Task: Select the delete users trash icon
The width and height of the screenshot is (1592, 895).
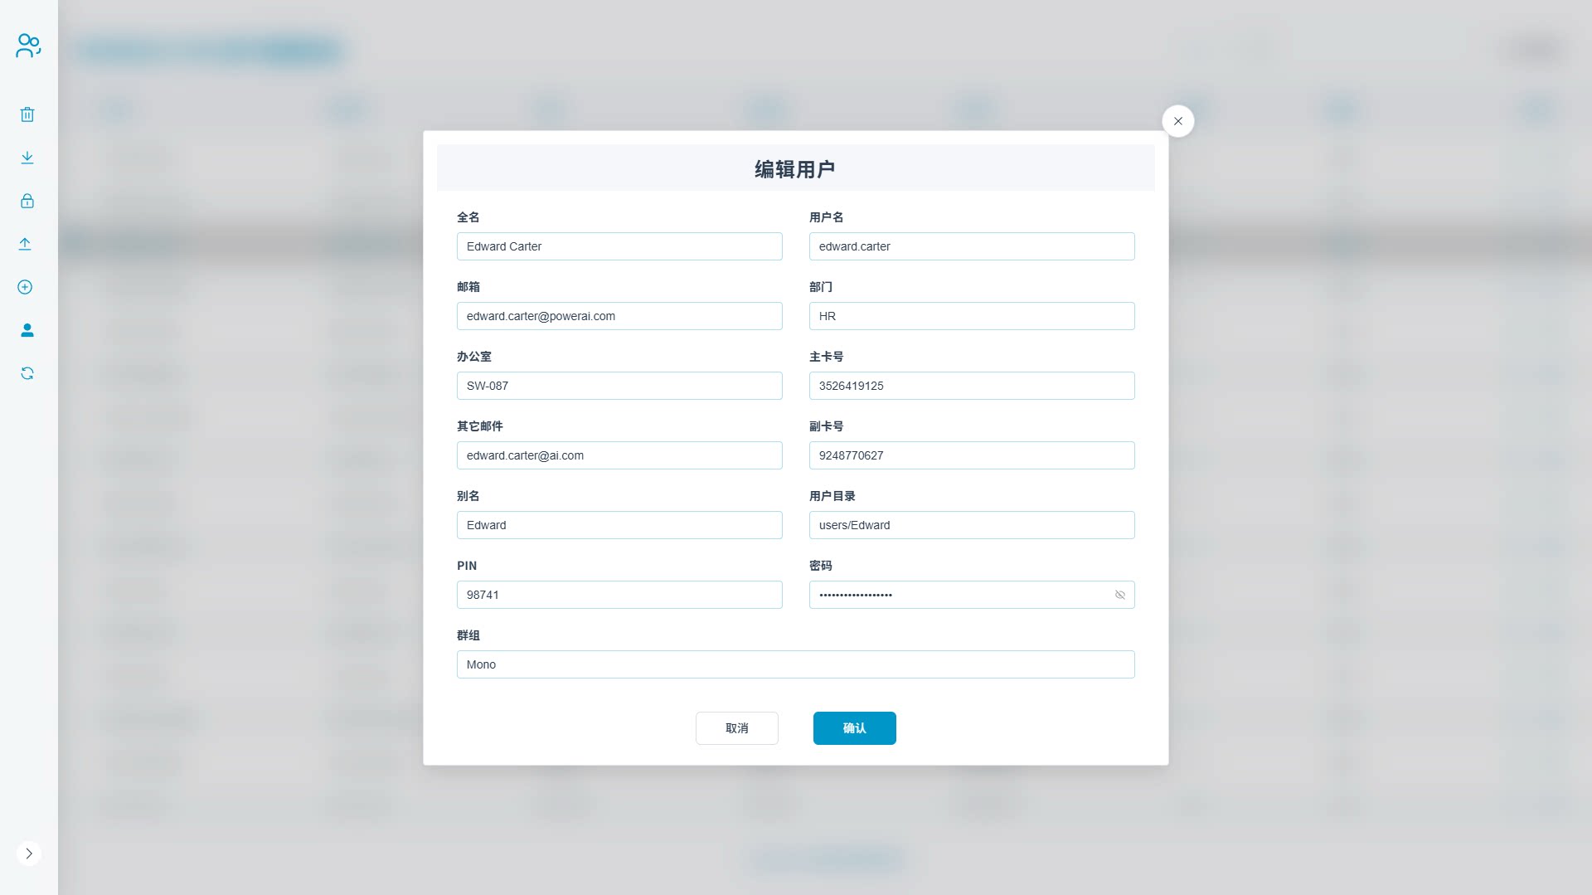Action: 27,114
